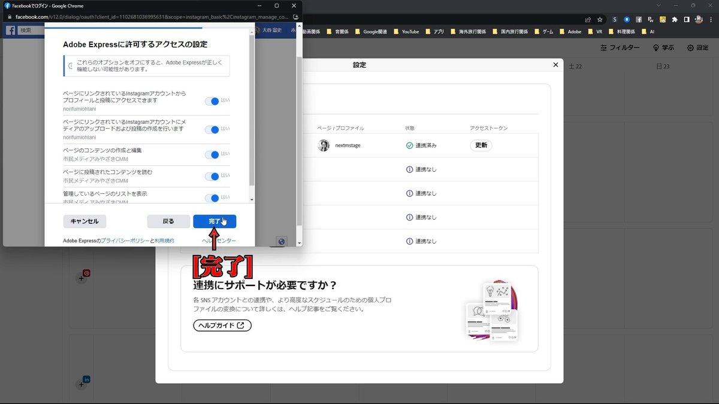This screenshot has width=719, height=404.
Task: Click the 更新 access token button
Action: (x=481, y=145)
